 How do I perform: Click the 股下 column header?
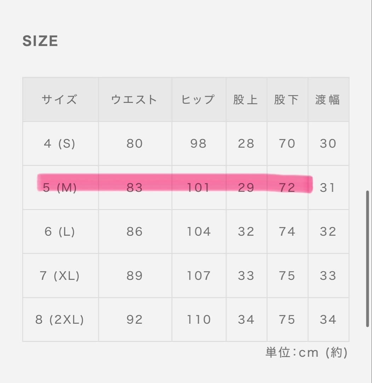tap(287, 100)
